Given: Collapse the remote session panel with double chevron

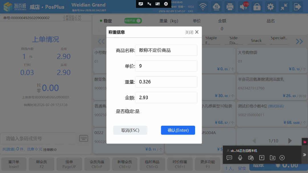Looking at the screenshot, I should point(304,155).
